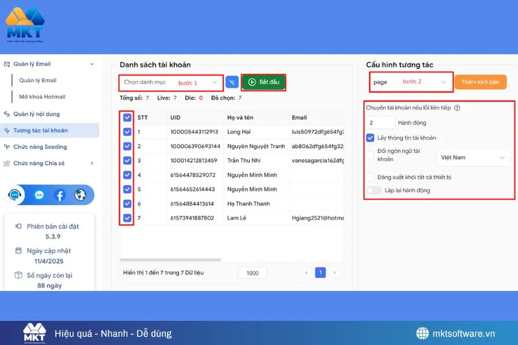Click the Hành động number input field
Image resolution: width=518 pixels, height=345 pixels.
(380, 122)
